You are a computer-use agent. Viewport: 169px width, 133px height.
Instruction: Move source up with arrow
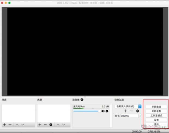pyautogui.click(x=58, y=125)
